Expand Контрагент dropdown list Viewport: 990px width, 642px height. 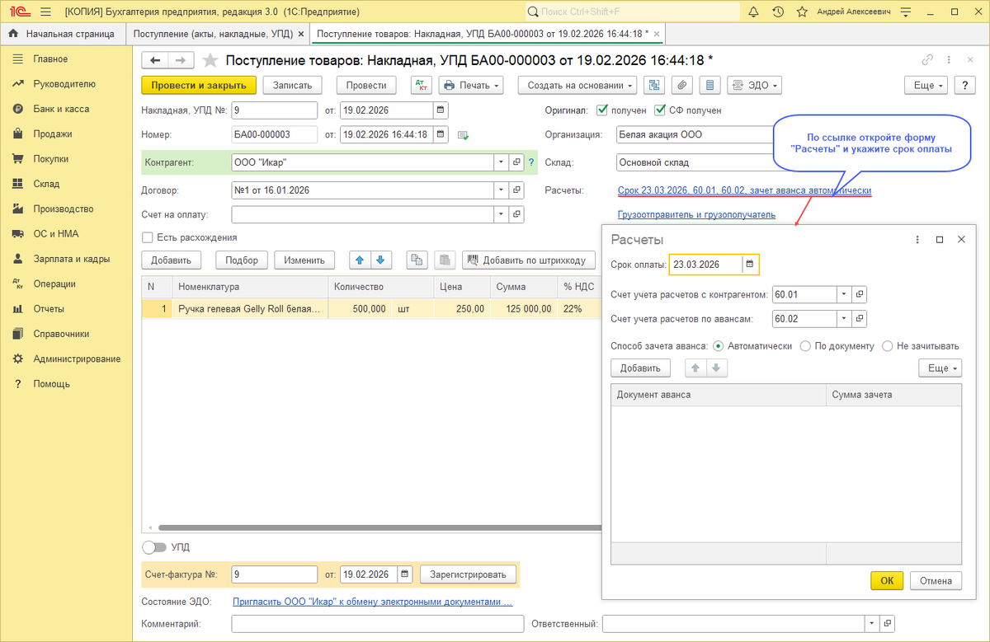point(502,162)
